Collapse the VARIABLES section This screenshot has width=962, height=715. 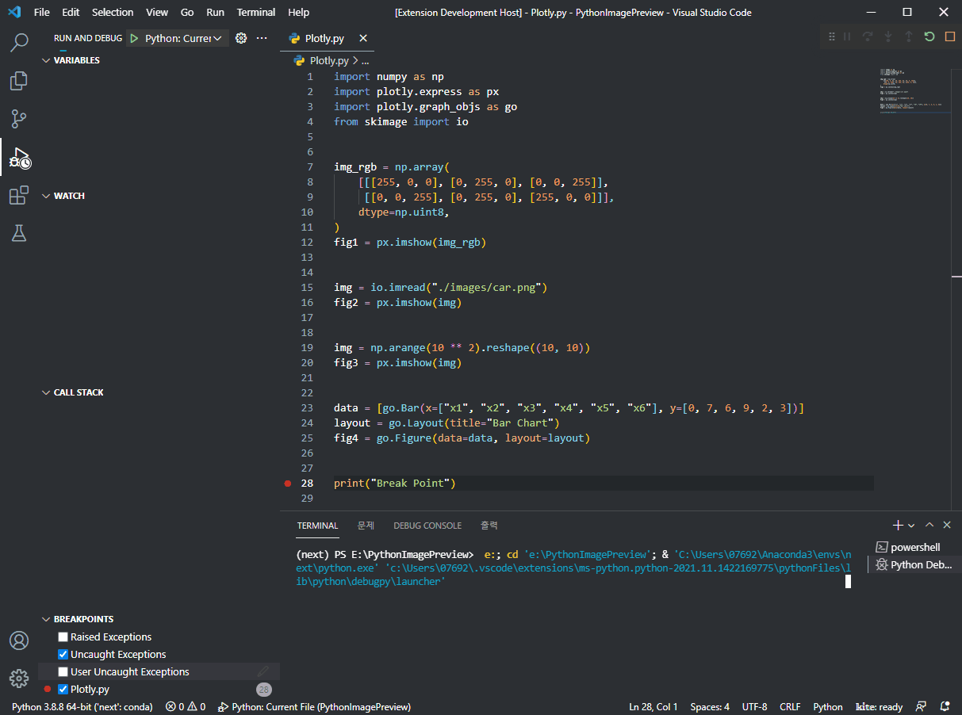tap(46, 59)
